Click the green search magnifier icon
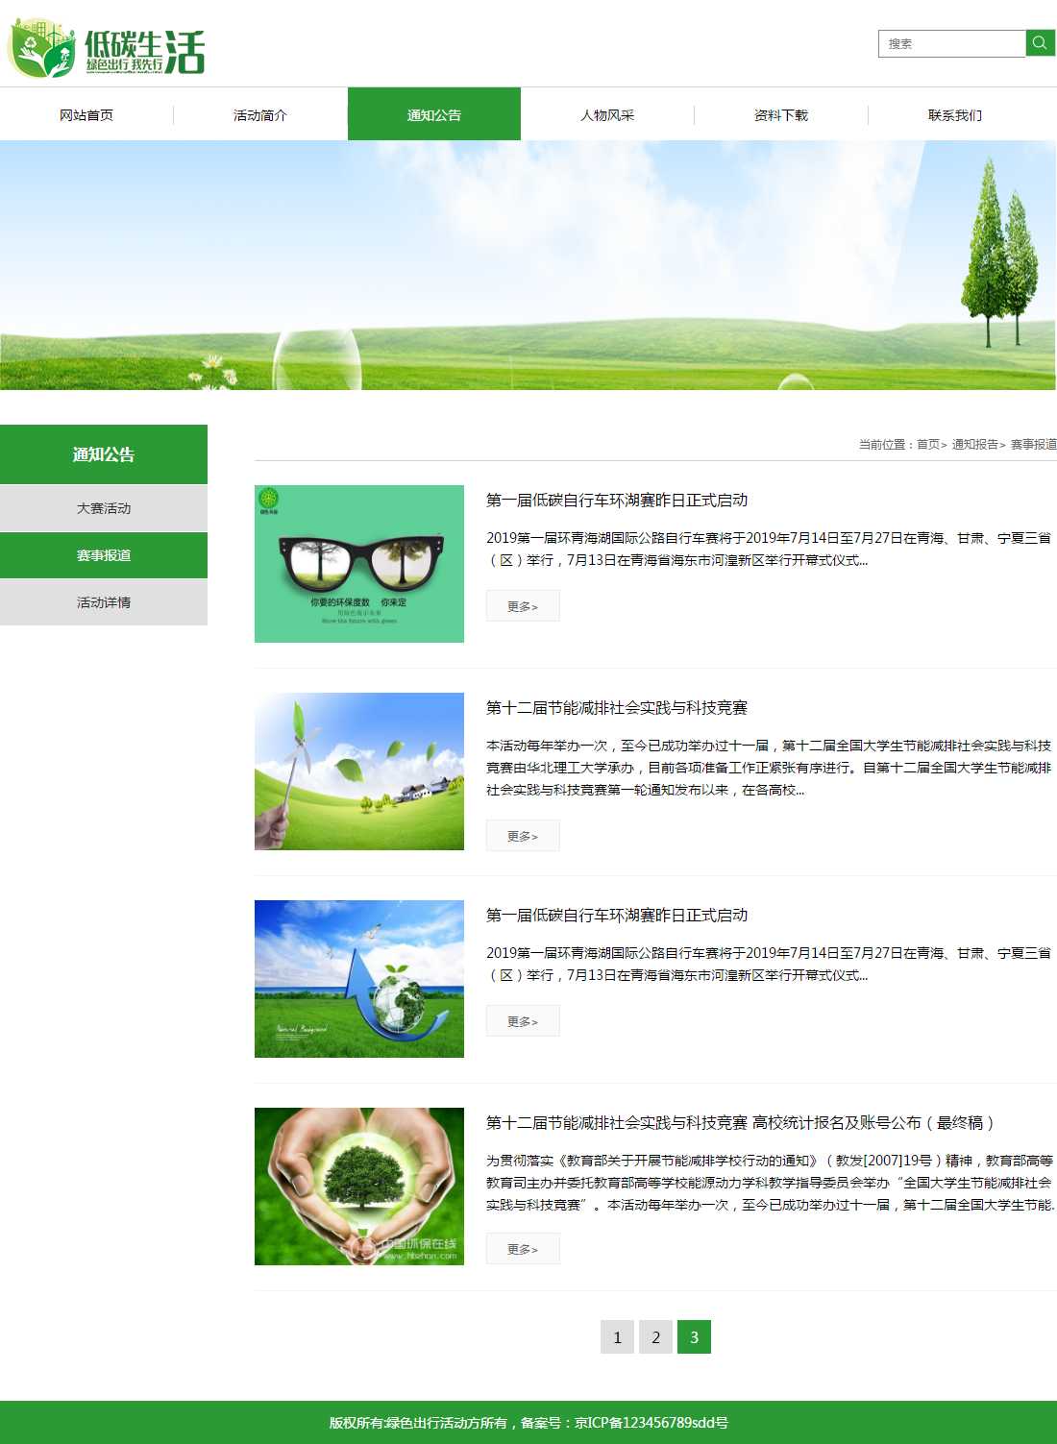The width and height of the screenshot is (1057, 1444). 1040,43
